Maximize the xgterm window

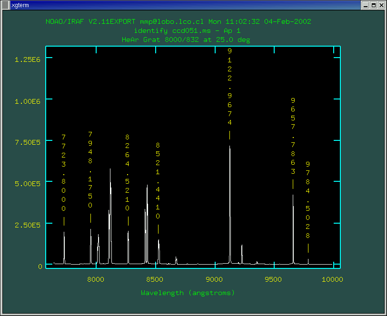pos(373,5)
